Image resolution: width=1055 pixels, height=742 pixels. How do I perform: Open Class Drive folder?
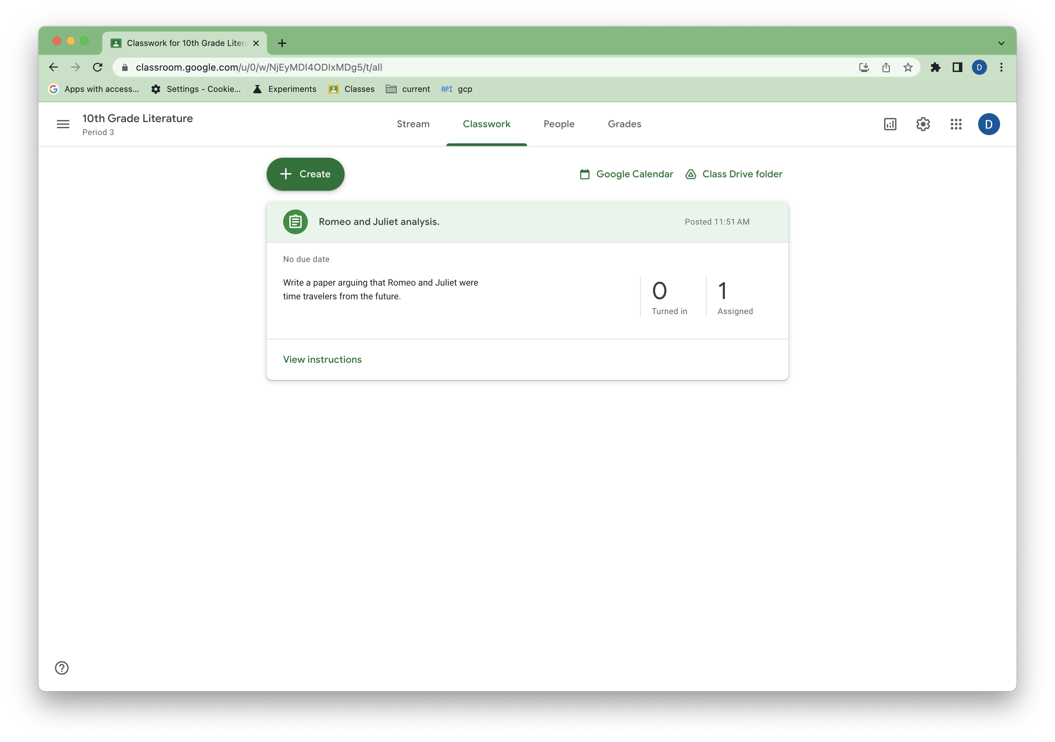tap(733, 173)
